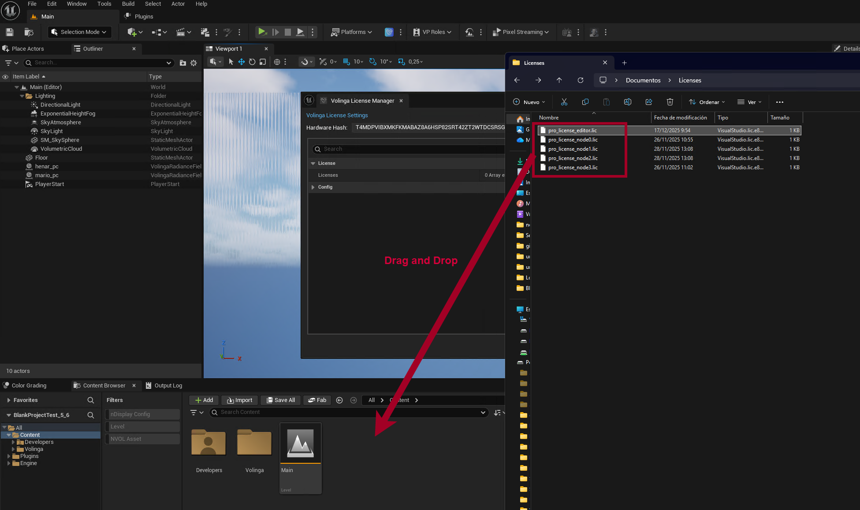Select the rotate tool in viewport toolbar
The height and width of the screenshot is (510, 860).
click(252, 62)
